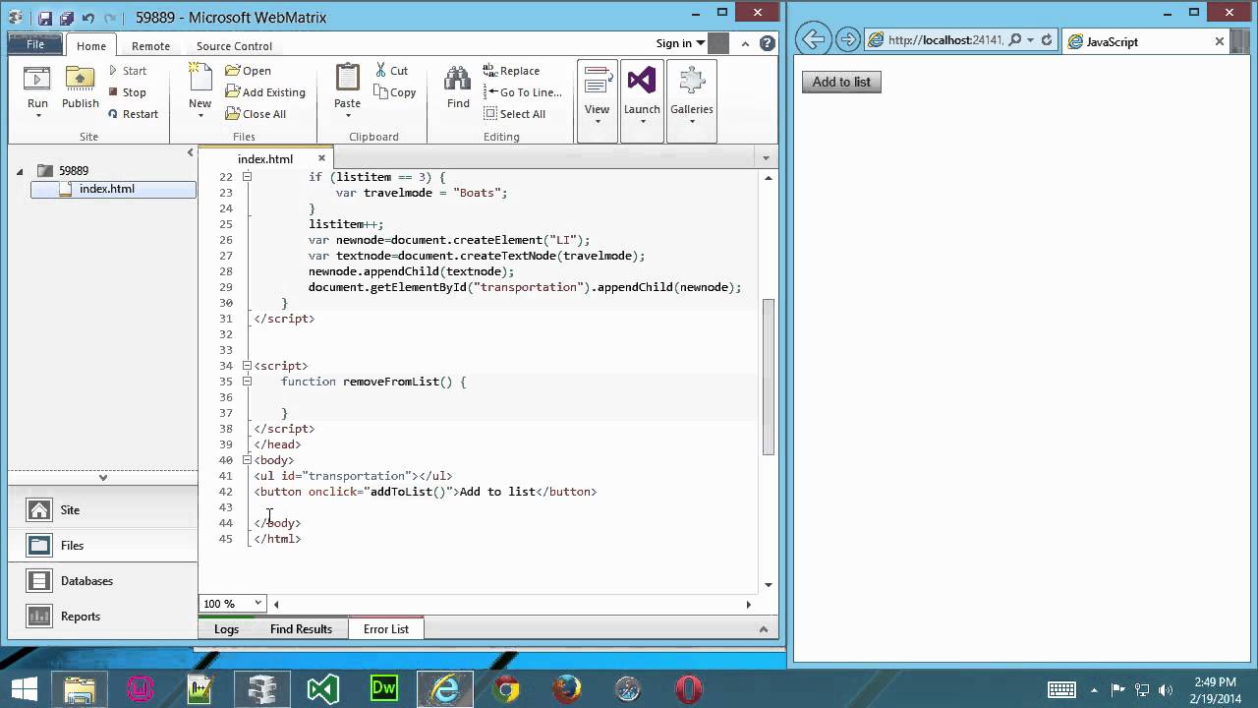Expand the Galleries dropdown arrow

(692, 122)
